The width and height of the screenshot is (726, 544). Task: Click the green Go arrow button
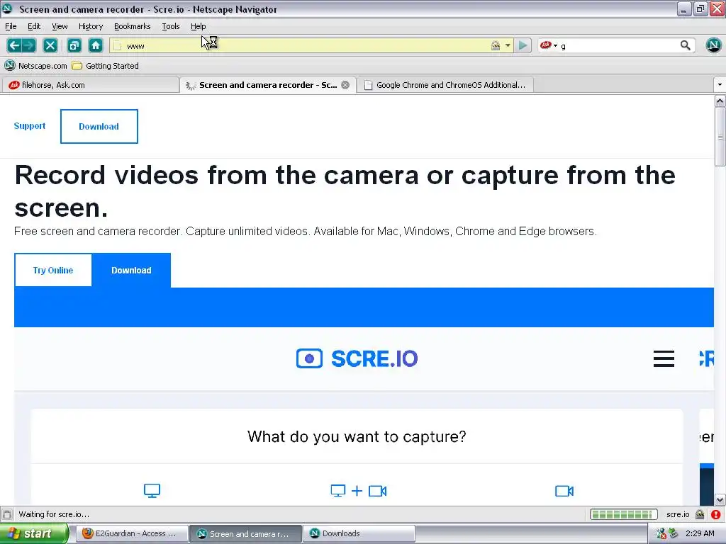pyautogui.click(x=523, y=45)
